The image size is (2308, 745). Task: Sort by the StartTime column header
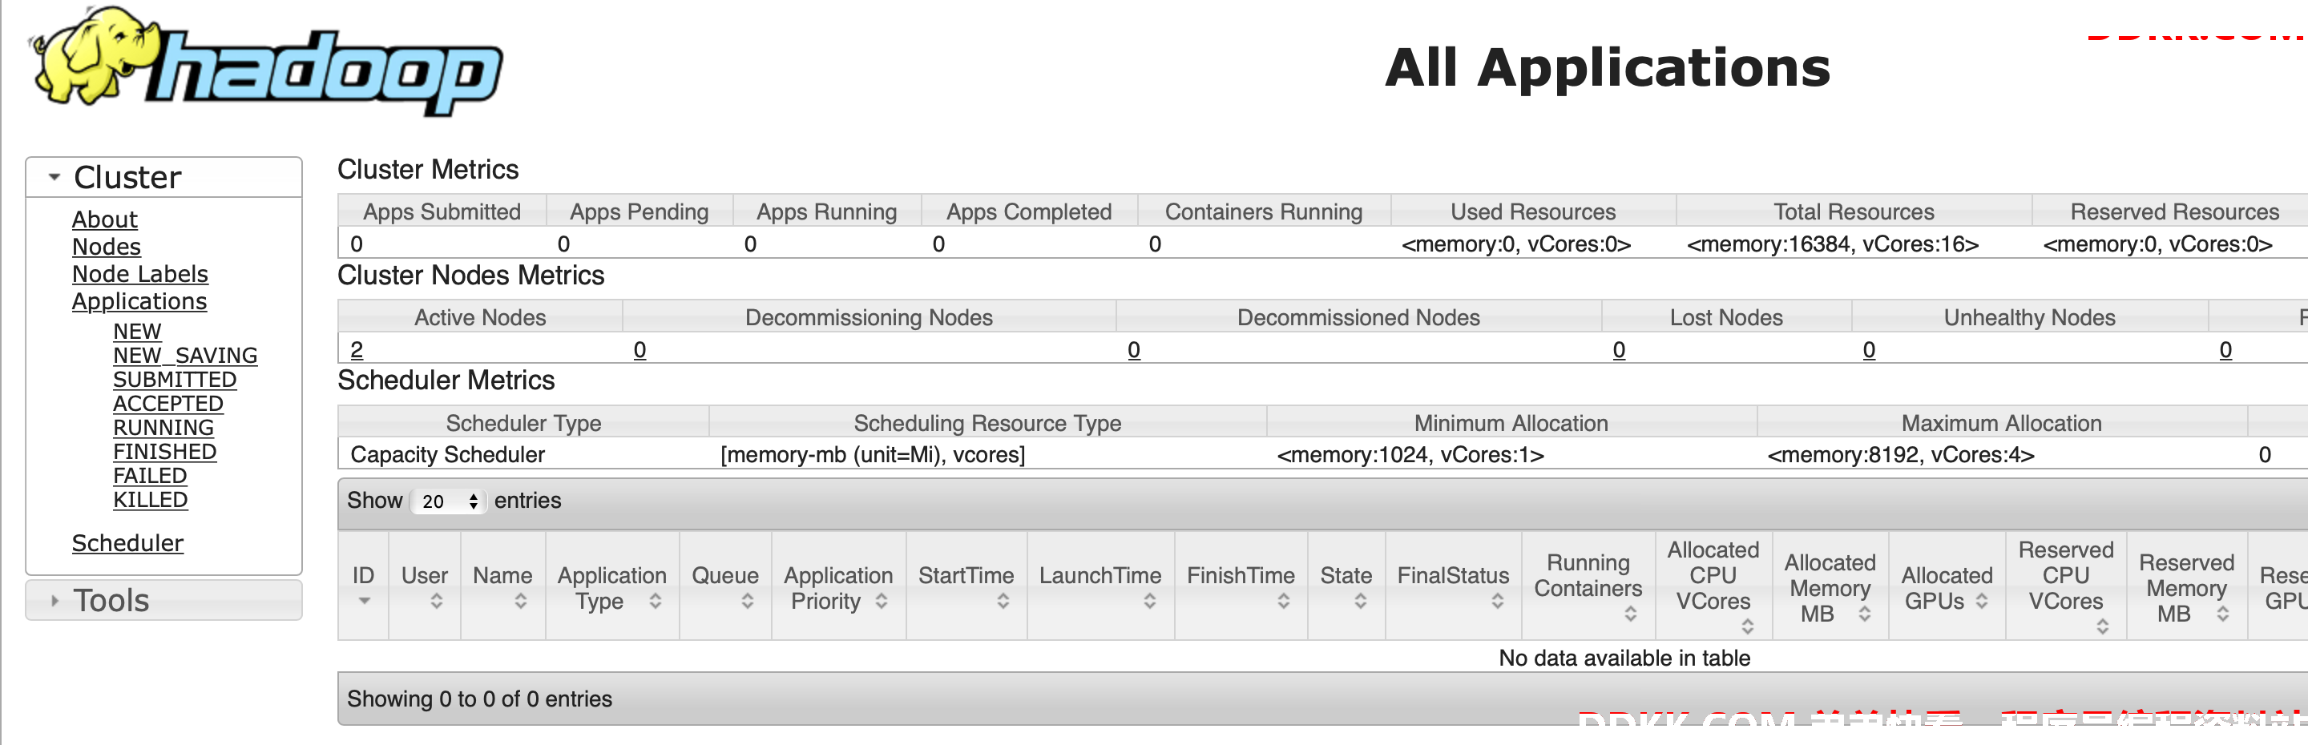tap(966, 586)
